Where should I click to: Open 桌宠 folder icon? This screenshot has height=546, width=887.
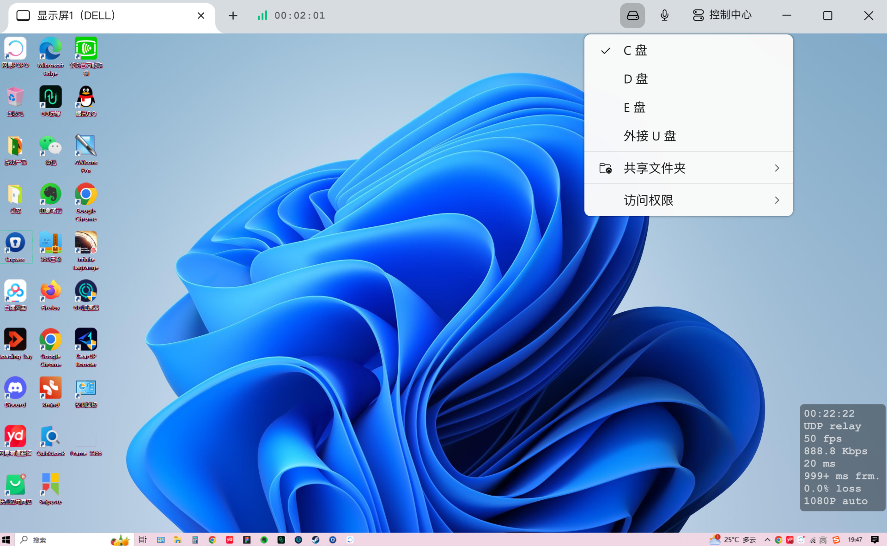(15, 199)
